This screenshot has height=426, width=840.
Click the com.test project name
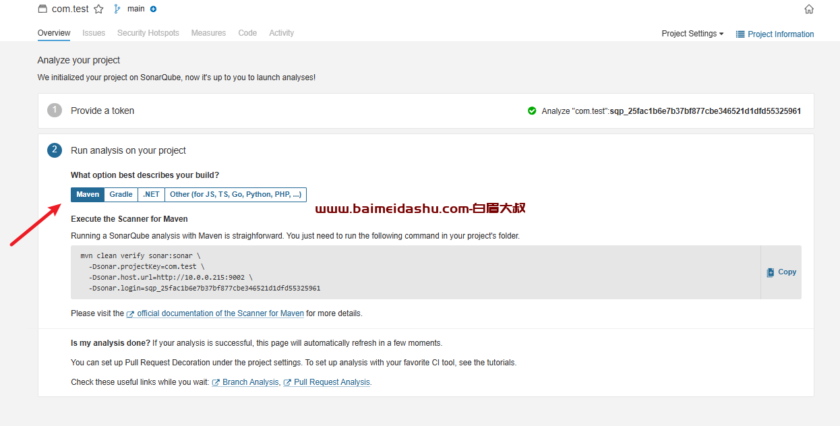(x=71, y=9)
